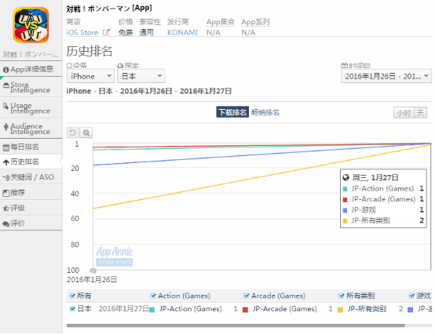The height and width of the screenshot is (334, 435).
Task: Click the globe icon beside 国家 label
Action: click(120, 66)
